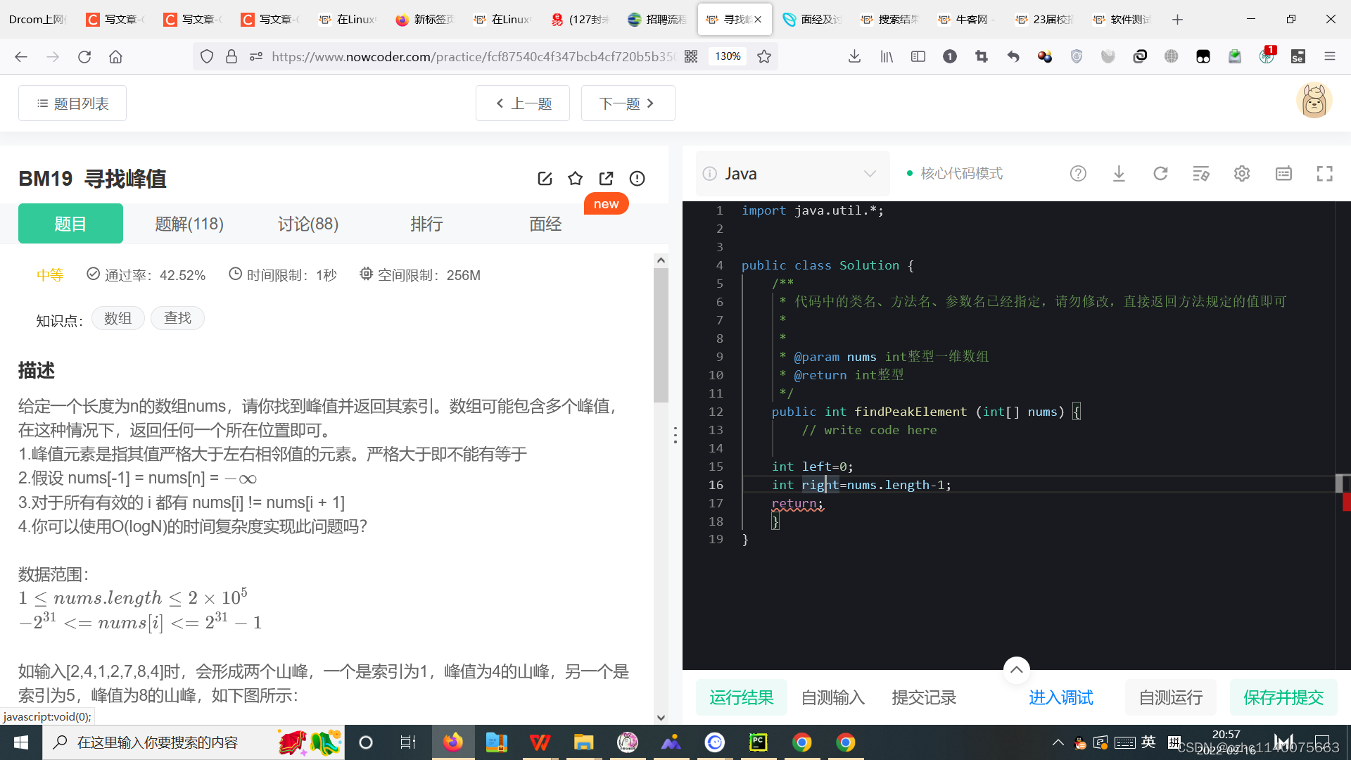Open the keyboard shortcuts icon
Image resolution: width=1351 pixels, height=760 pixels.
[x=1283, y=173]
